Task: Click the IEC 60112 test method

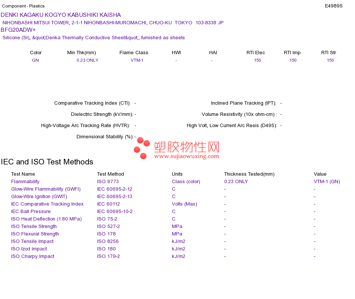Action: click(108, 204)
